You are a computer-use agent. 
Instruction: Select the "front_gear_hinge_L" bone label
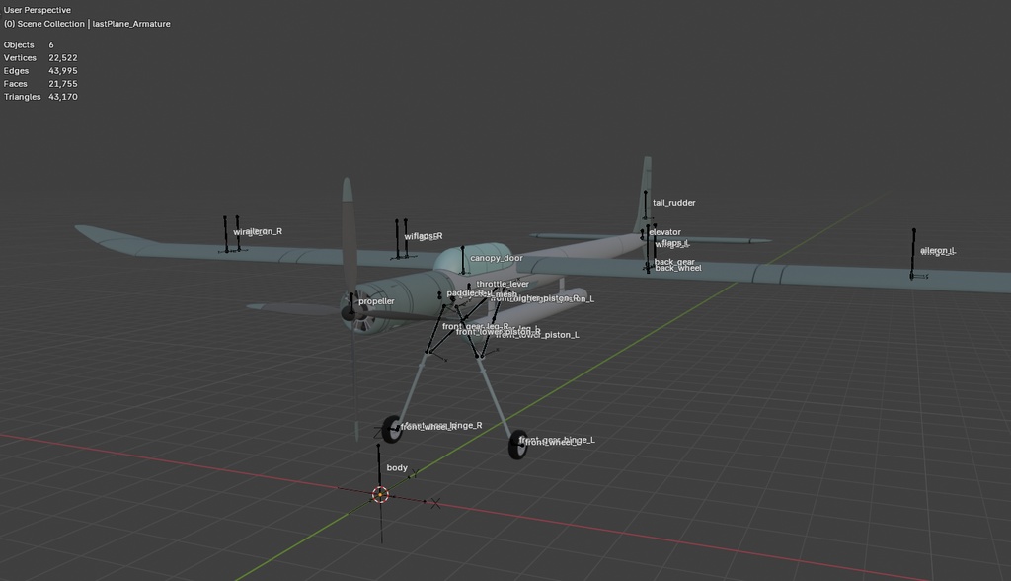pyautogui.click(x=557, y=439)
